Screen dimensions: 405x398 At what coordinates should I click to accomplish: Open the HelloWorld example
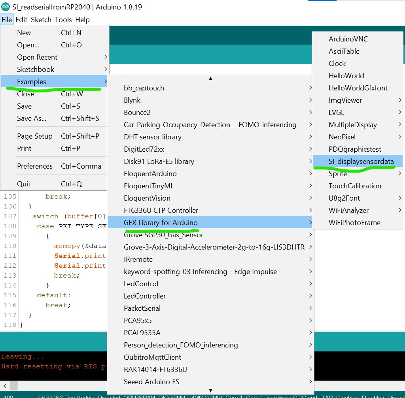(x=358, y=75)
